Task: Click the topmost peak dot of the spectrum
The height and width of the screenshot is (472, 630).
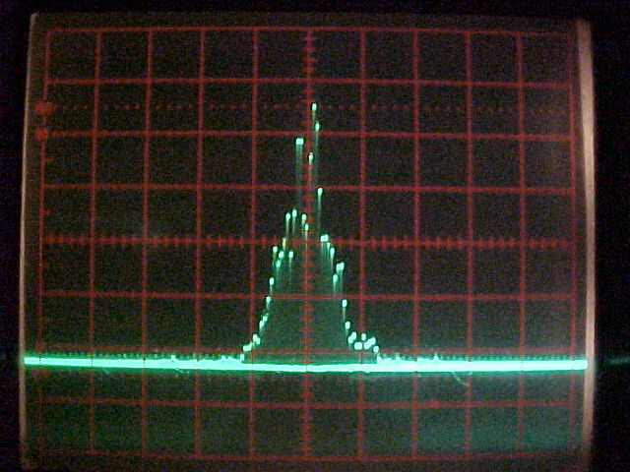Action: (x=314, y=107)
